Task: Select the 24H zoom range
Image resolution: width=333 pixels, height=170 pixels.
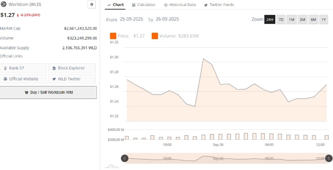Action: pos(270,19)
